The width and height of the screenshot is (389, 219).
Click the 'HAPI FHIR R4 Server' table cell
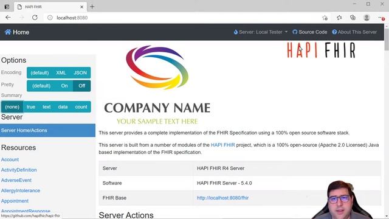[287, 169]
